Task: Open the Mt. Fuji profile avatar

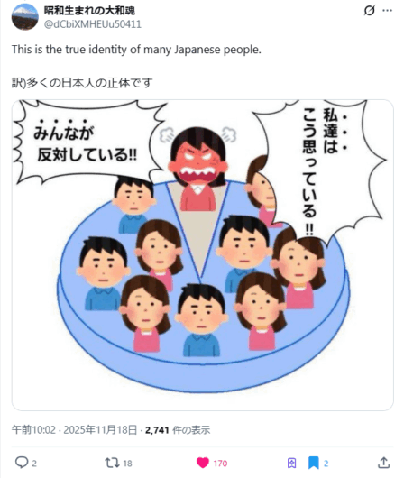Action: 25,17
